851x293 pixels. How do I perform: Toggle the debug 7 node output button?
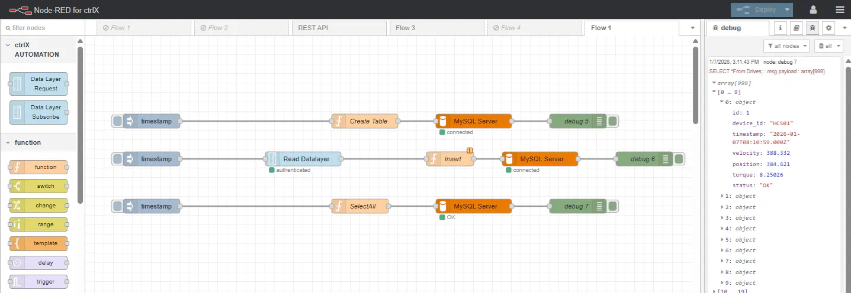click(613, 206)
